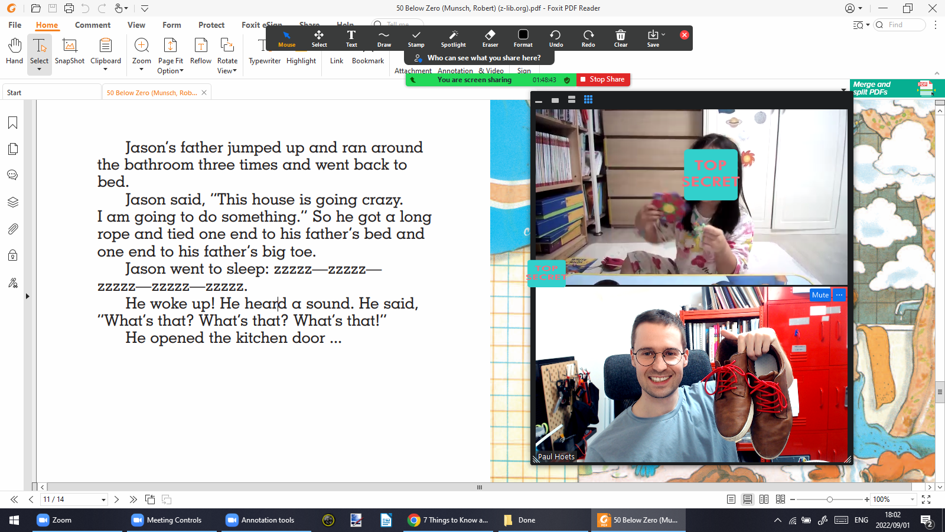Image resolution: width=945 pixels, height=532 pixels.
Task: Enable continuous page view mode
Action: click(747, 499)
